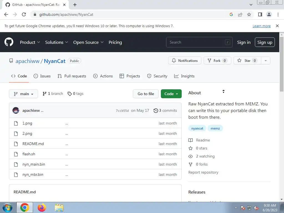
Task: Click the Chrome back arrow
Action: click(x=6, y=14)
